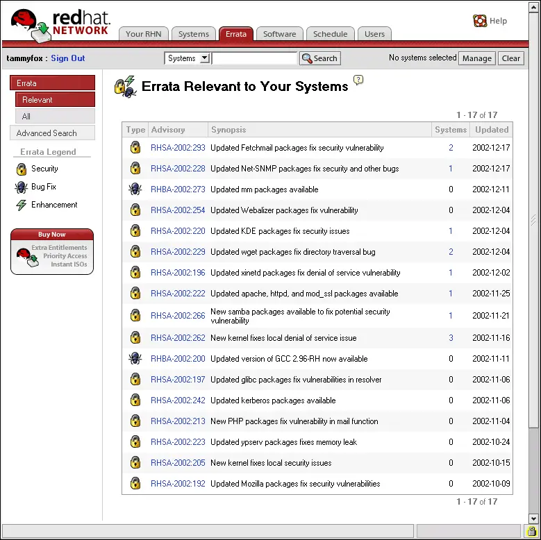Click the Manage button
Viewport: 541px width, 540px height.
tap(476, 58)
